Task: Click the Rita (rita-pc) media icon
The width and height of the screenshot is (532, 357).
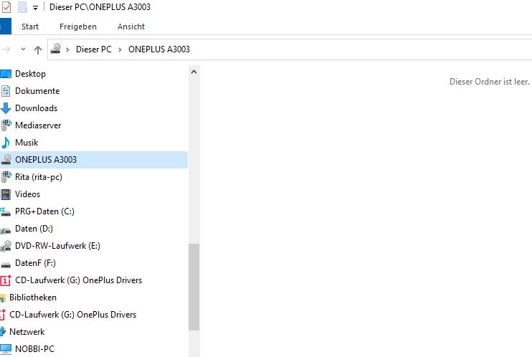Action: [6, 177]
